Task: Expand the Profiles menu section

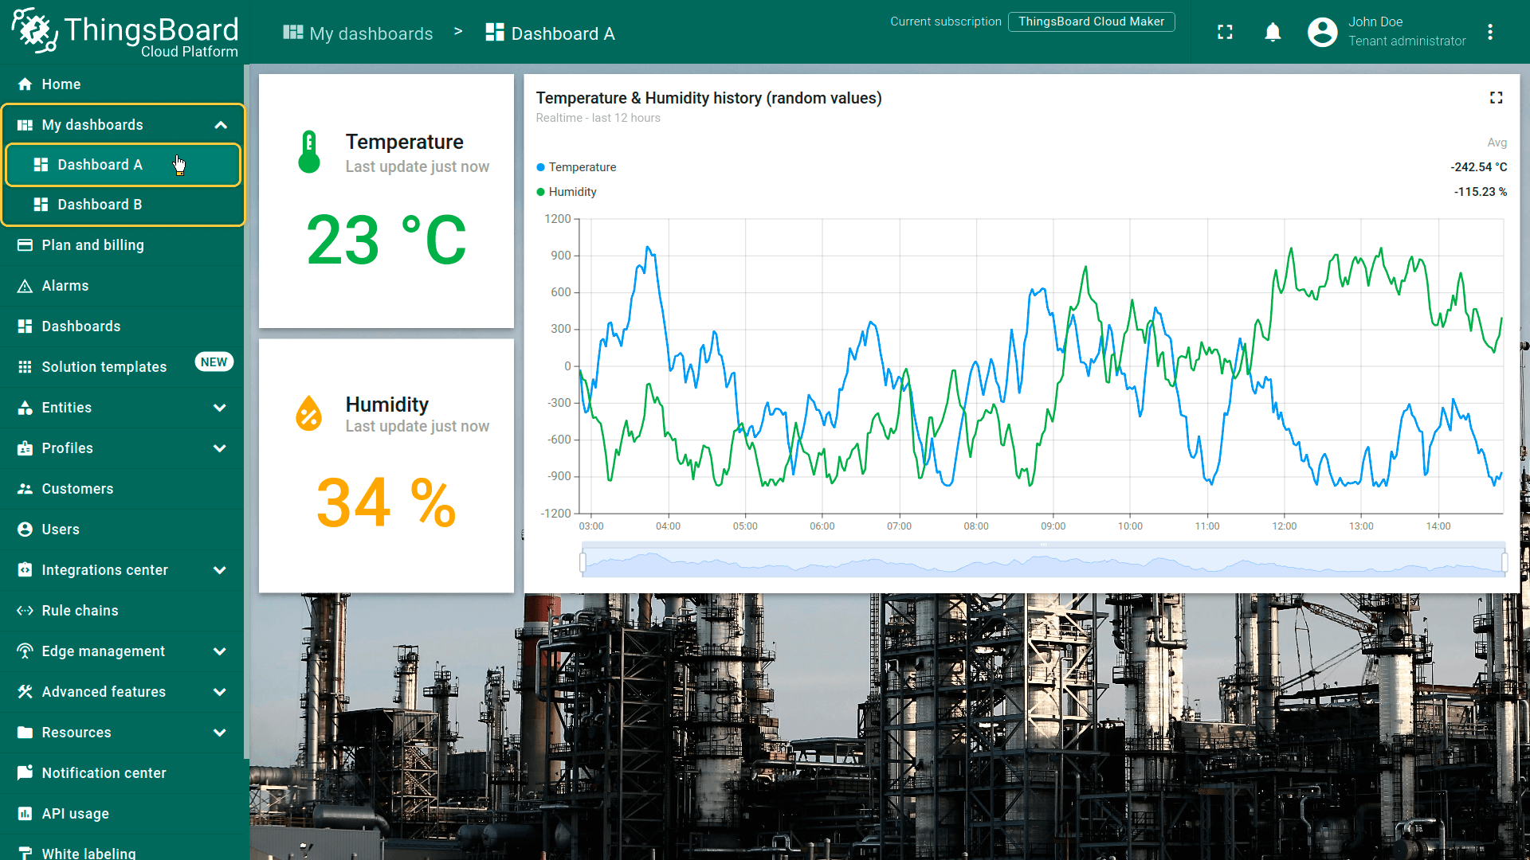Action: (219, 448)
